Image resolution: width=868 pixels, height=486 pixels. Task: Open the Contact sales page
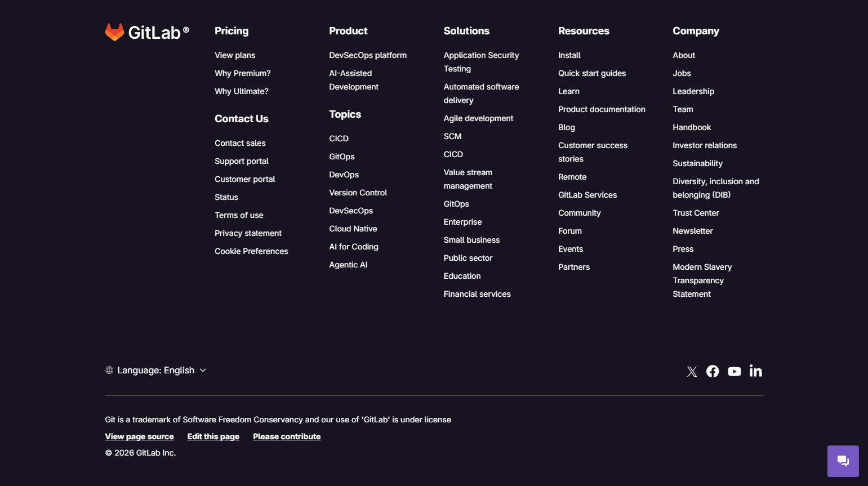(240, 143)
